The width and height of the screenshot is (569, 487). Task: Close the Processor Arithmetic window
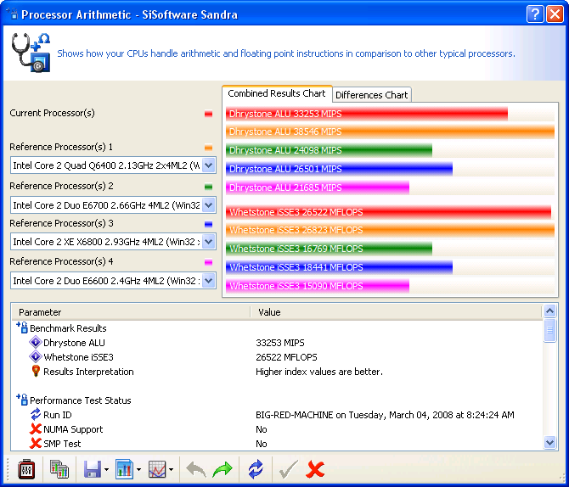pyautogui.click(x=555, y=14)
